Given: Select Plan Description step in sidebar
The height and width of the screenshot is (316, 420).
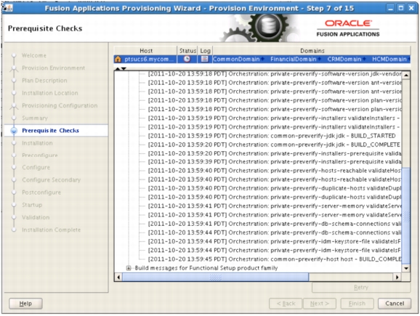Looking at the screenshot, I should click(x=44, y=81).
